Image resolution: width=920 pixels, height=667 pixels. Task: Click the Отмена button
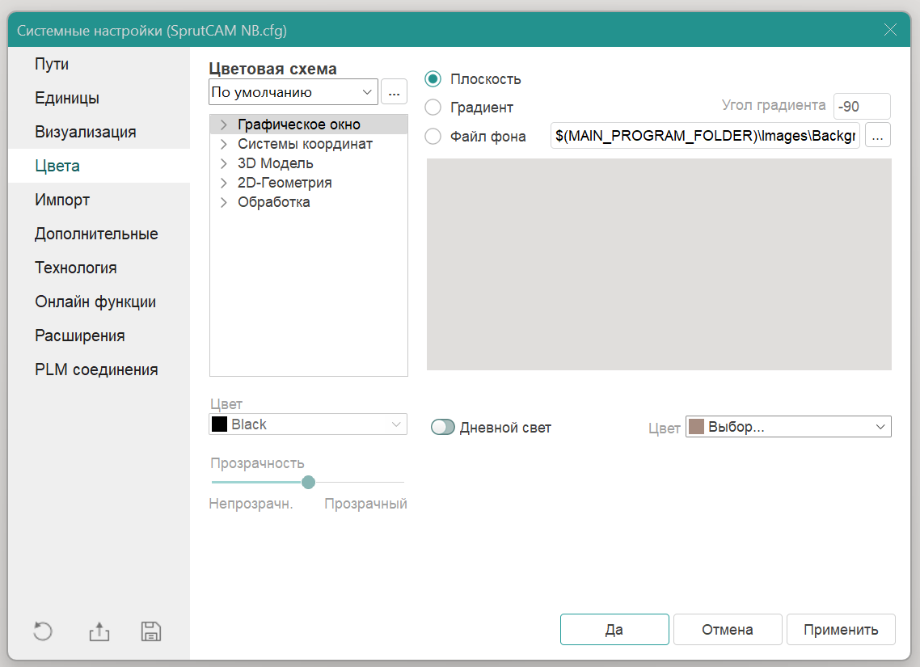(727, 630)
